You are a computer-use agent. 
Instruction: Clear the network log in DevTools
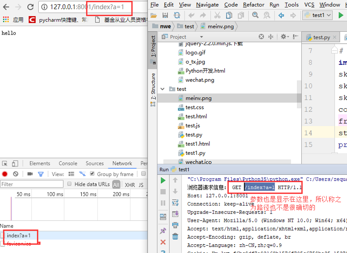[x=16, y=174]
